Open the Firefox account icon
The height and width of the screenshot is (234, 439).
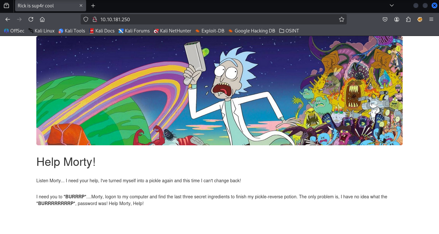397,19
